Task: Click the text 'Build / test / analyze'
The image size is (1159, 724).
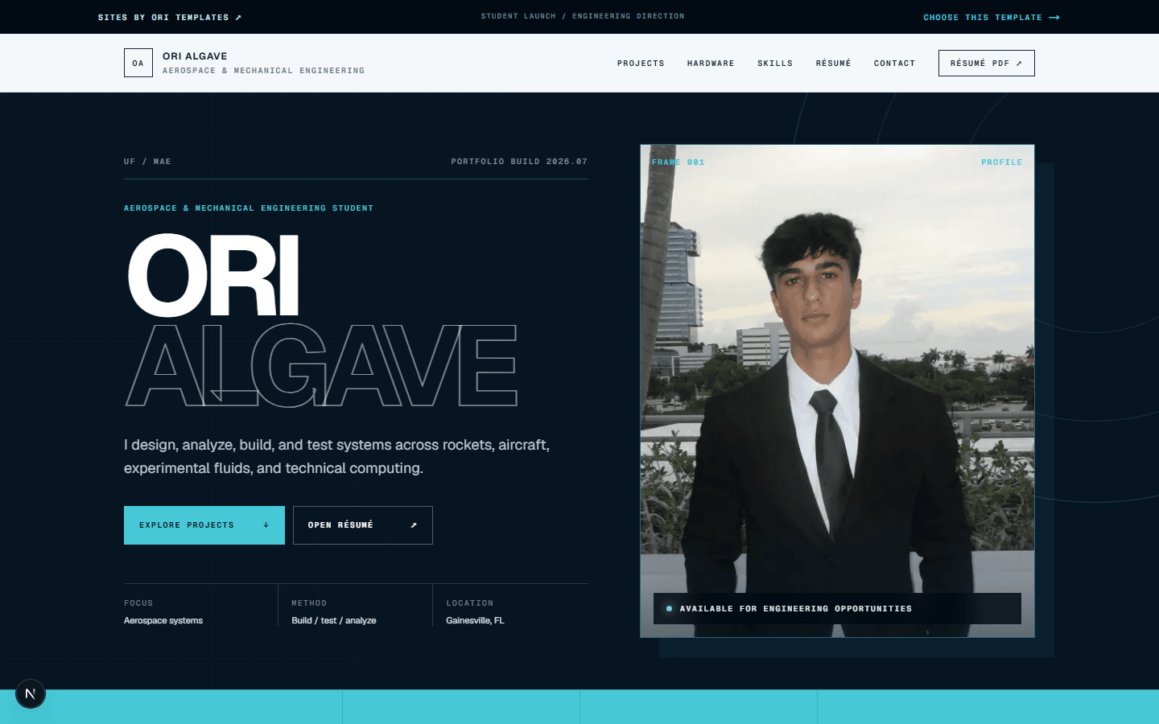Action: pyautogui.click(x=334, y=620)
